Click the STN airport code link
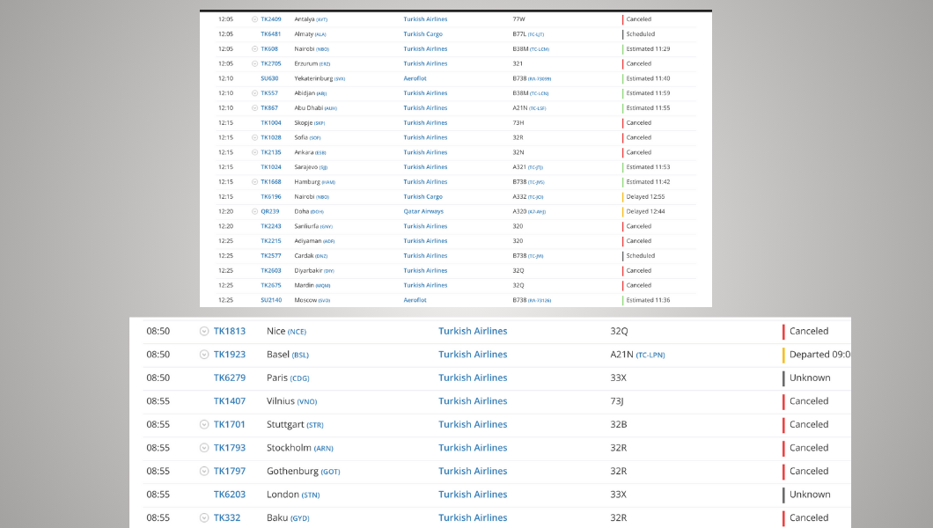 (311, 495)
